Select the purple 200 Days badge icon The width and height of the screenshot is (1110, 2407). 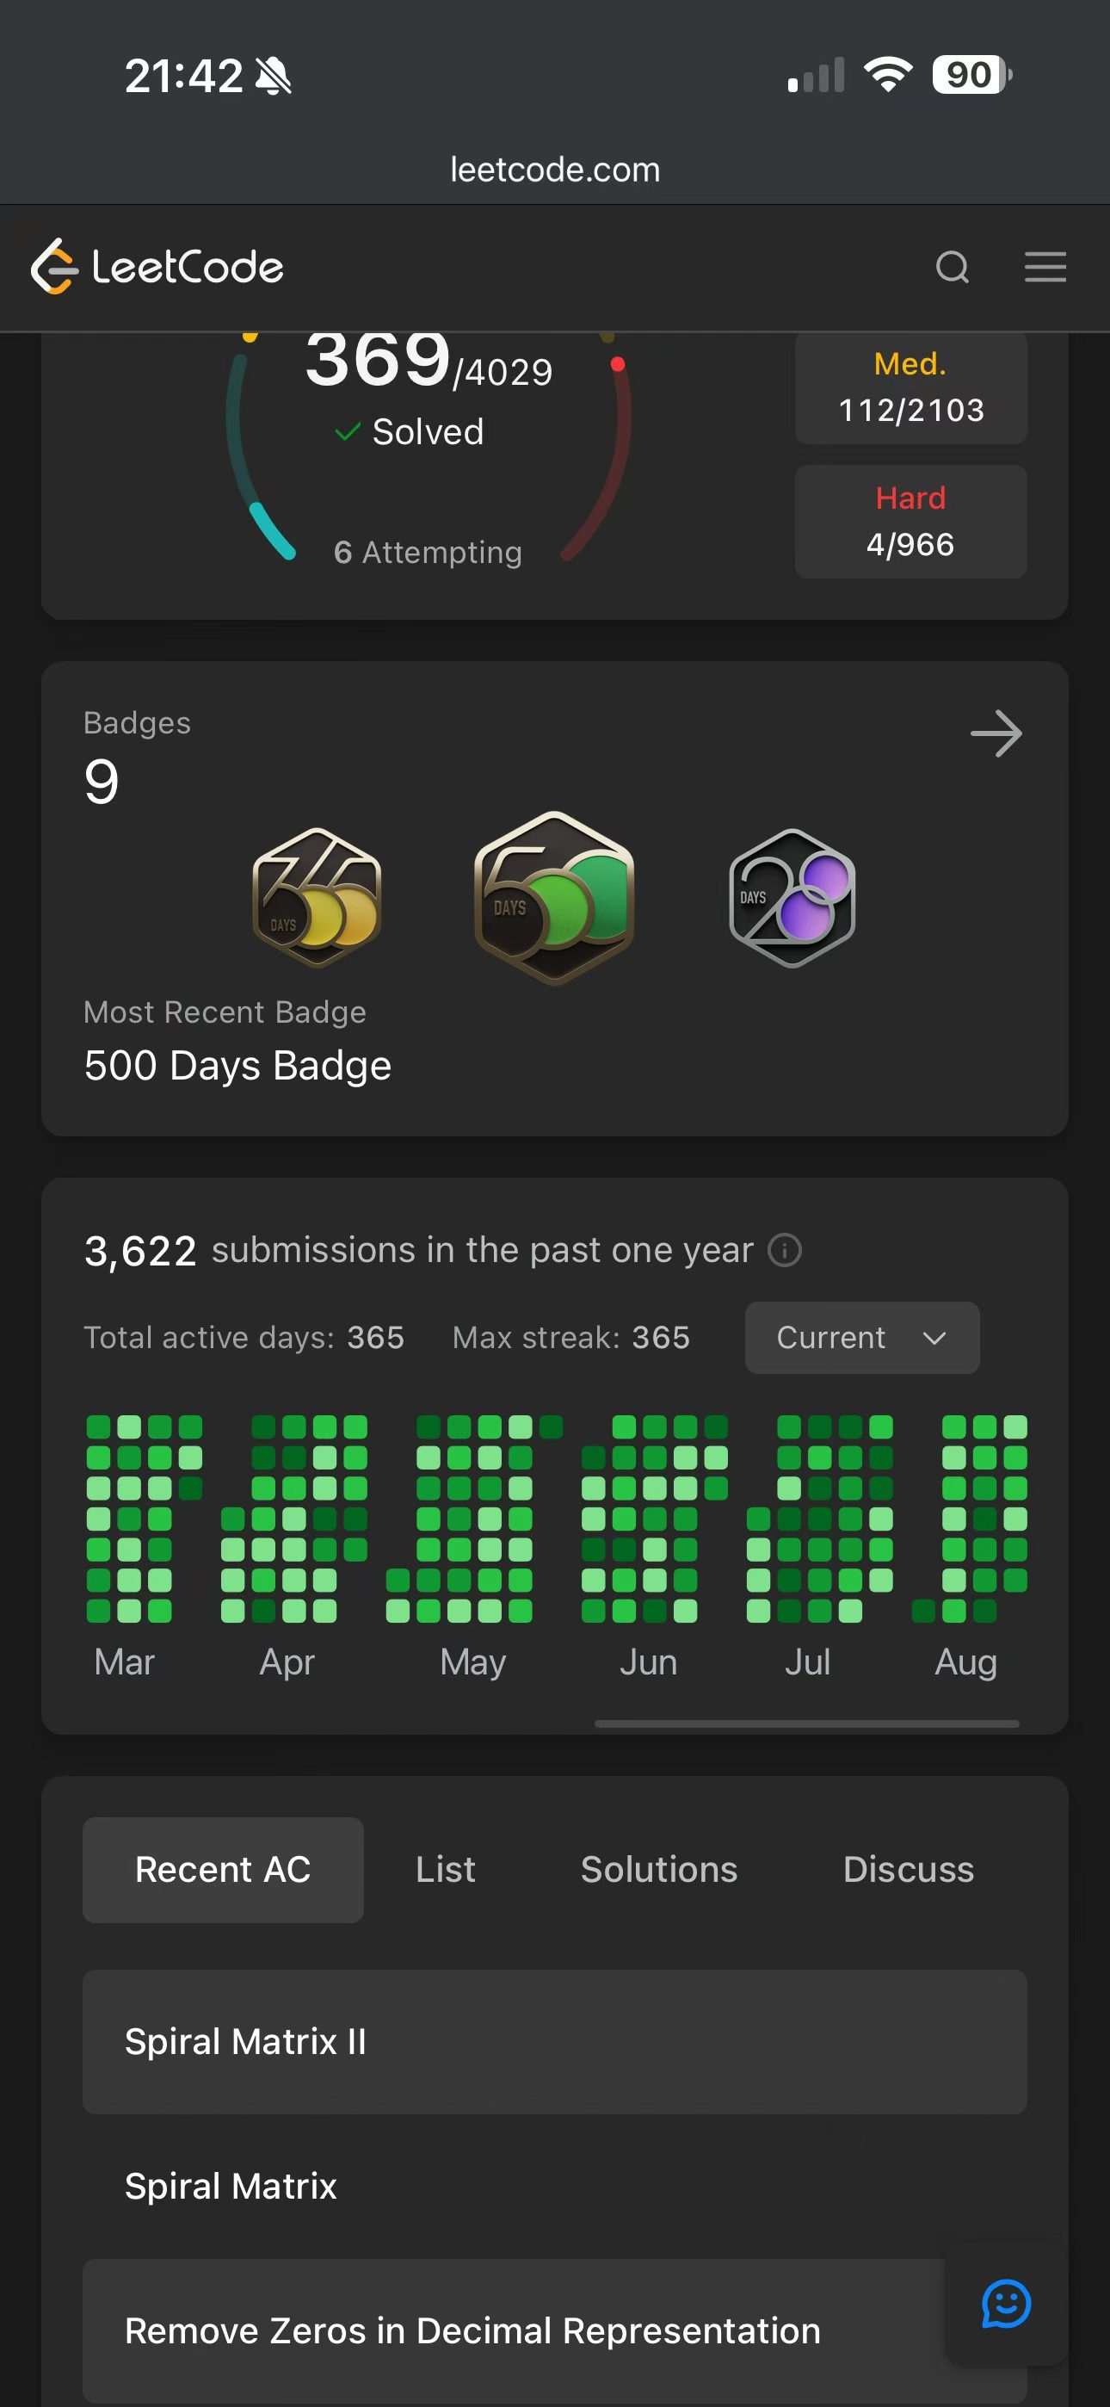click(792, 898)
